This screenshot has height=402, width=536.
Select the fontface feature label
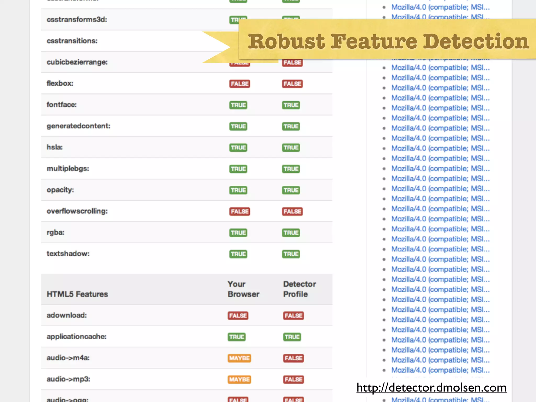pyautogui.click(x=62, y=105)
